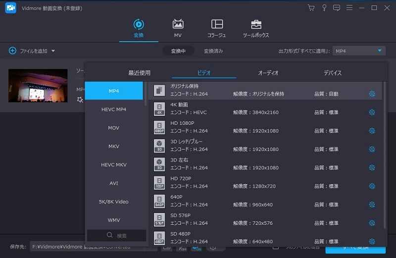396x258 pixels.
Task: Open settings gear for 640P preset
Action: [372, 205]
